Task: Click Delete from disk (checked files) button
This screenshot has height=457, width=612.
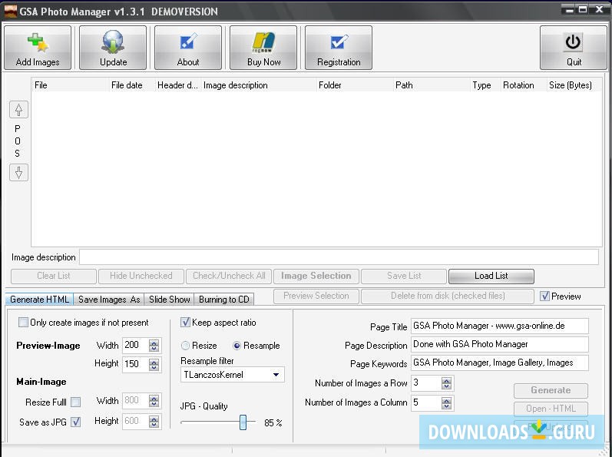Action: (x=448, y=296)
